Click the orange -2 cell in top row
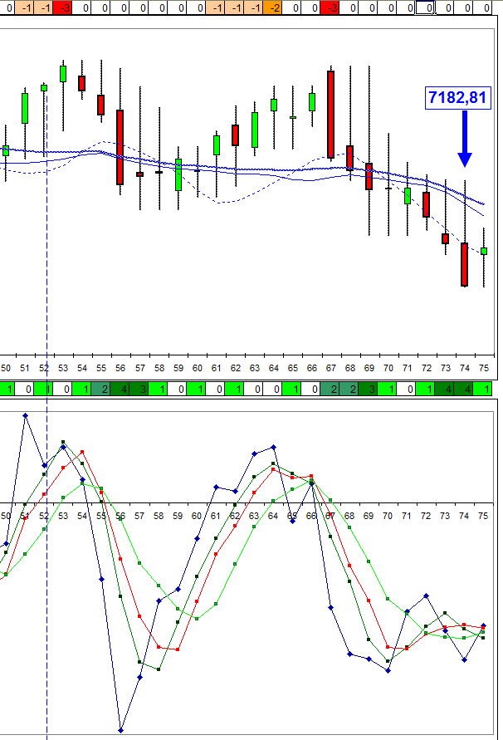Screen dimensions: 503x740 (x=274, y=7)
